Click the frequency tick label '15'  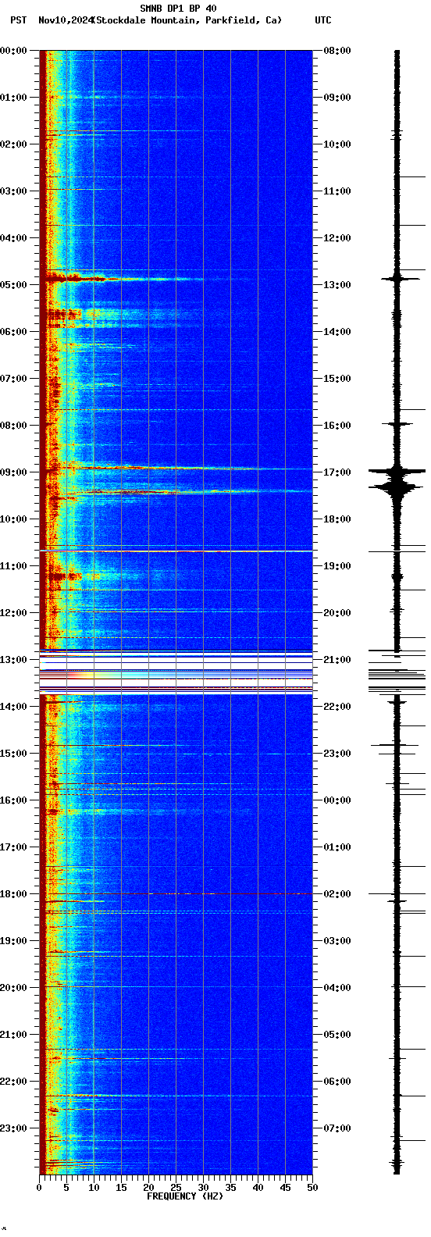click(121, 1188)
